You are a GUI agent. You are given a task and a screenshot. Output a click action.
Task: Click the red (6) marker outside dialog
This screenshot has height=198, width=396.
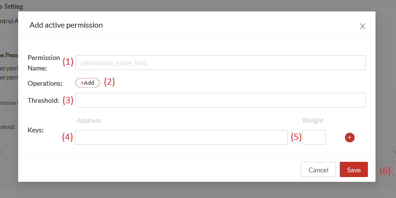386,171
